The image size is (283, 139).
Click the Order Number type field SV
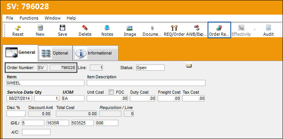(x=42, y=68)
